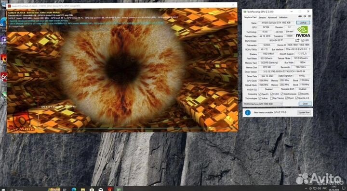
Task: Toggle the Ray Tracing checkbox
Action: click(271, 98)
